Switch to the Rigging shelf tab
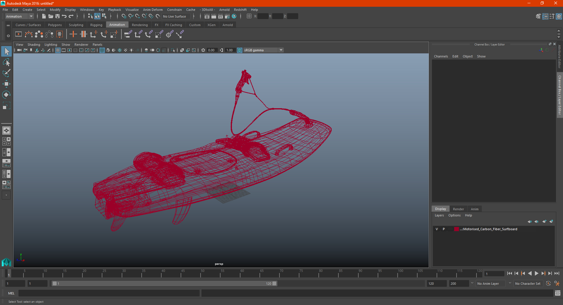The width and height of the screenshot is (563, 305). coord(96,25)
